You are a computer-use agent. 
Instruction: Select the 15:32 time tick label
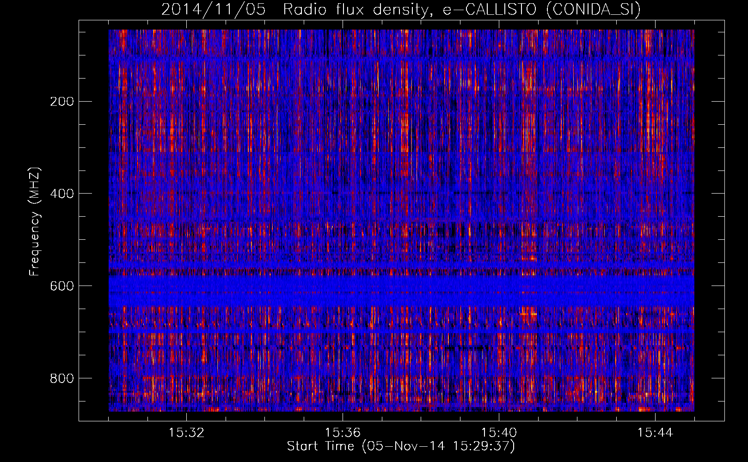pos(186,433)
